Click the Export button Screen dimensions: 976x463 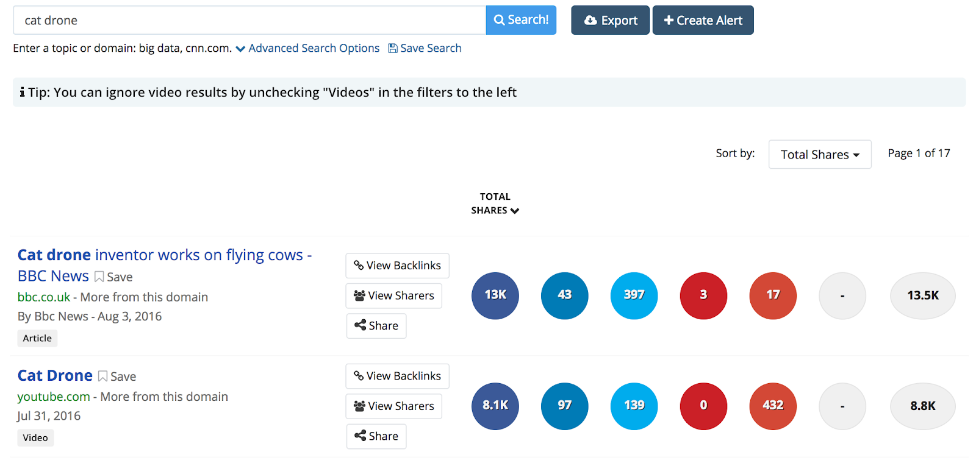(610, 20)
